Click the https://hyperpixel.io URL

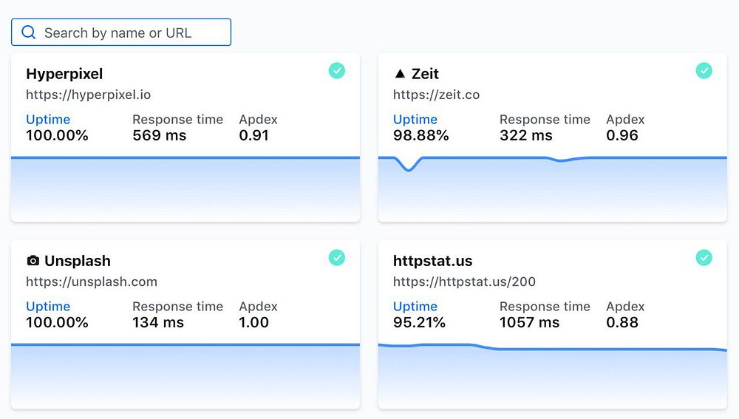(x=88, y=95)
